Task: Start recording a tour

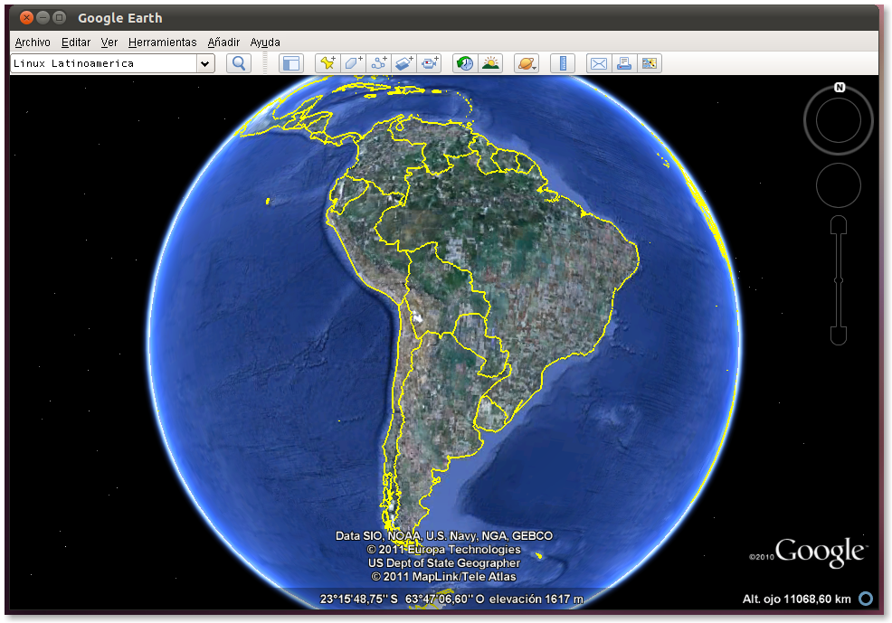Action: pyautogui.click(x=429, y=63)
